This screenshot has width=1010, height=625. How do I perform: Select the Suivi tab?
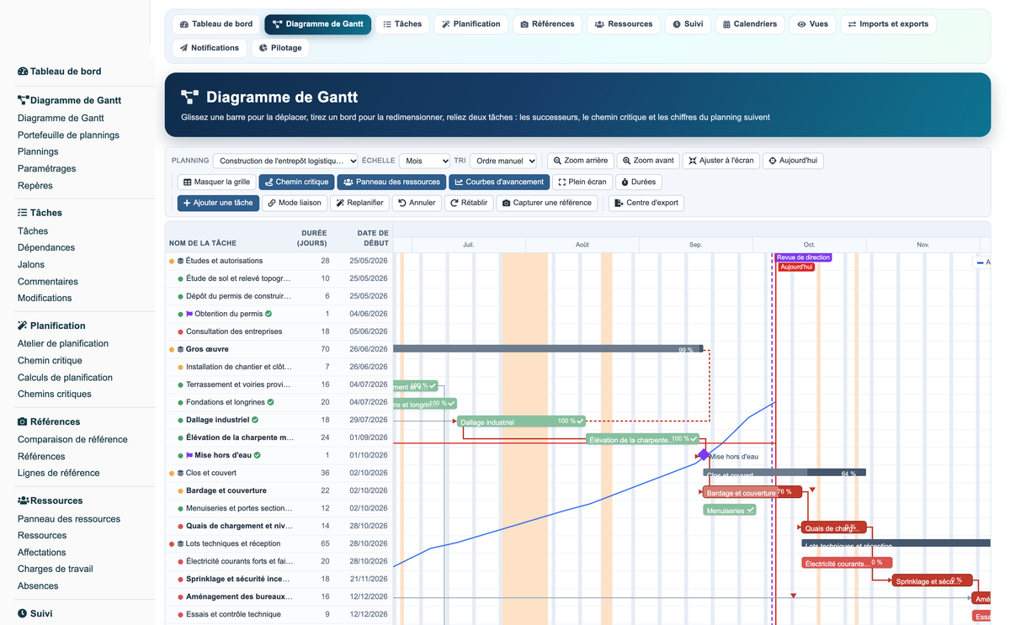pos(688,24)
